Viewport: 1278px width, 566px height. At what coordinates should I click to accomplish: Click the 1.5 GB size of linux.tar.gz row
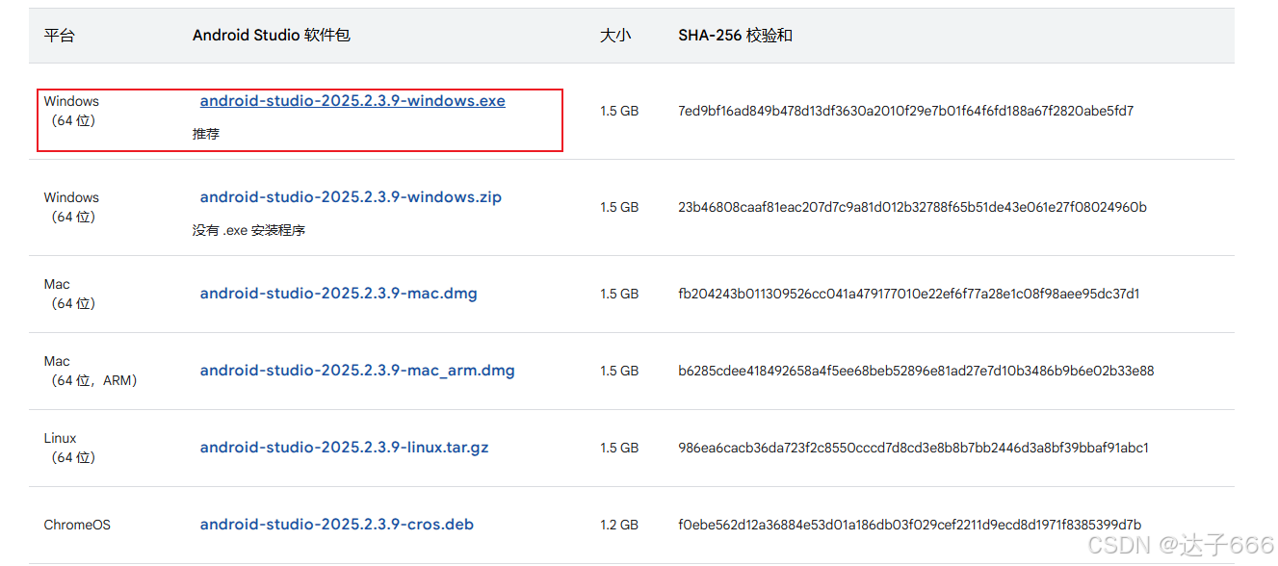[619, 448]
